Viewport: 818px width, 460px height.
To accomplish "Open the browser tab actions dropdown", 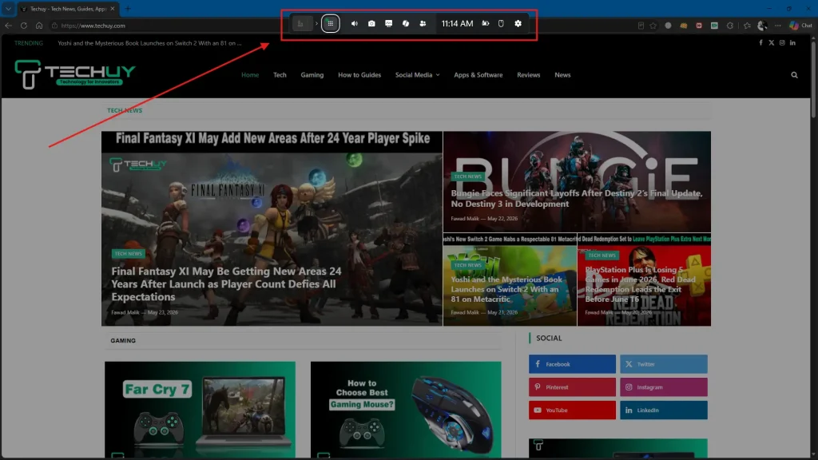I will tap(8, 8).
